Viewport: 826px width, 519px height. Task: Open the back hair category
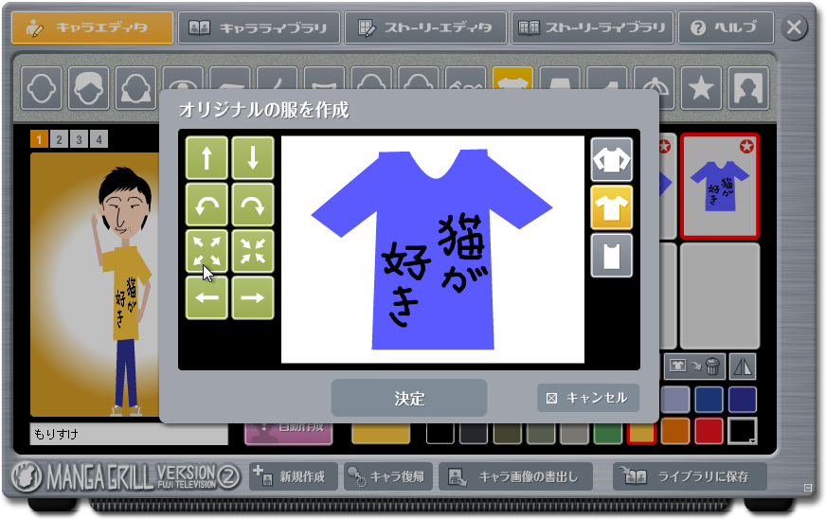[x=135, y=88]
